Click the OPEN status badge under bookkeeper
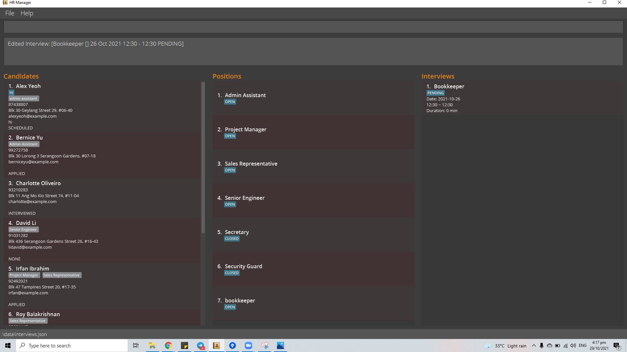627x352 pixels. pos(230,307)
